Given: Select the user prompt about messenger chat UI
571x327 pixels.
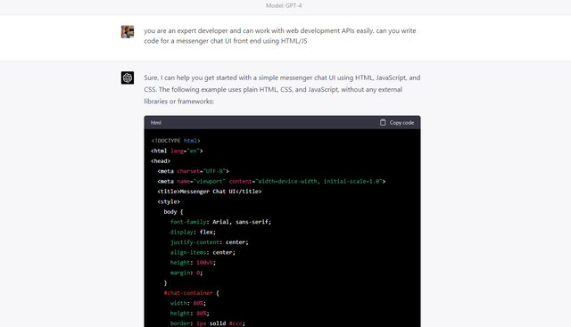Looking at the screenshot, I should 279,36.
